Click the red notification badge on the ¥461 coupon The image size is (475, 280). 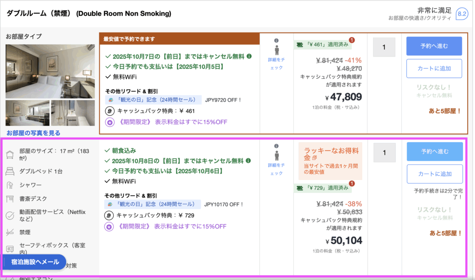(x=352, y=40)
